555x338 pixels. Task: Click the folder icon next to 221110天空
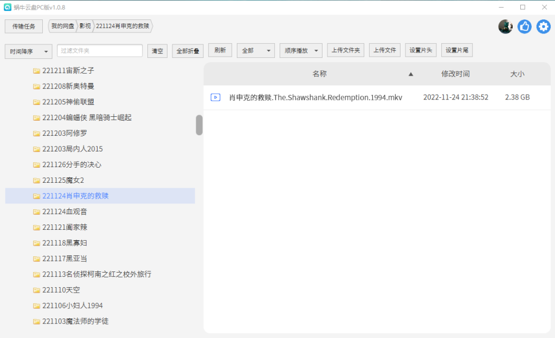pos(36,290)
